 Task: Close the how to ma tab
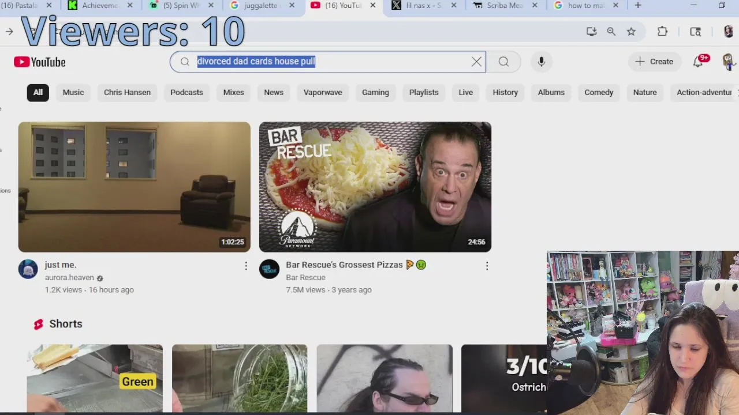click(615, 5)
